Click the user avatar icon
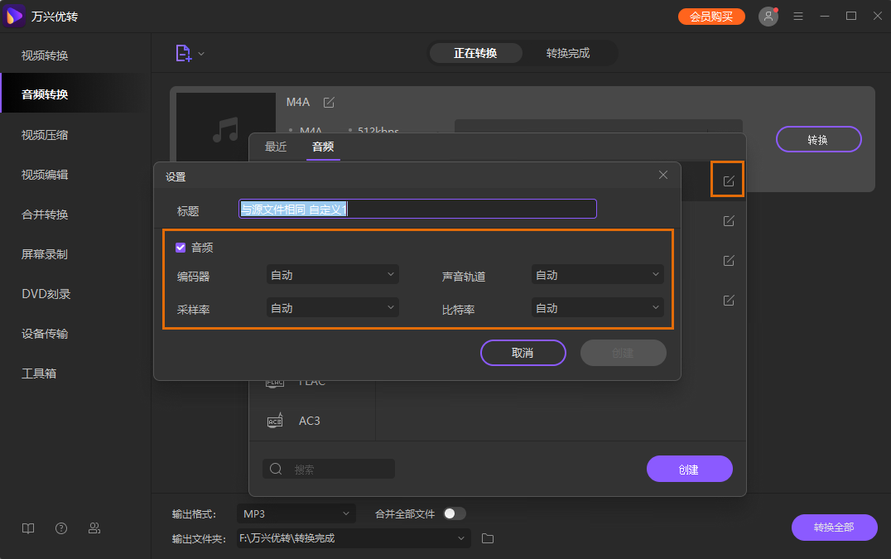The width and height of the screenshot is (891, 559). (x=768, y=16)
